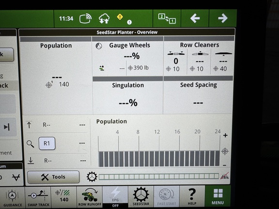
Task: Tap the wireless display sharing icon
Action: pyautogui.click(x=85, y=18)
